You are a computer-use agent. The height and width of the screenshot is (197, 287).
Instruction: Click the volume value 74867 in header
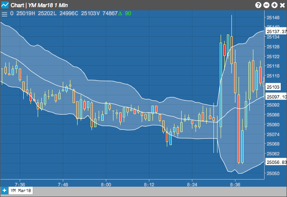click(x=110, y=13)
